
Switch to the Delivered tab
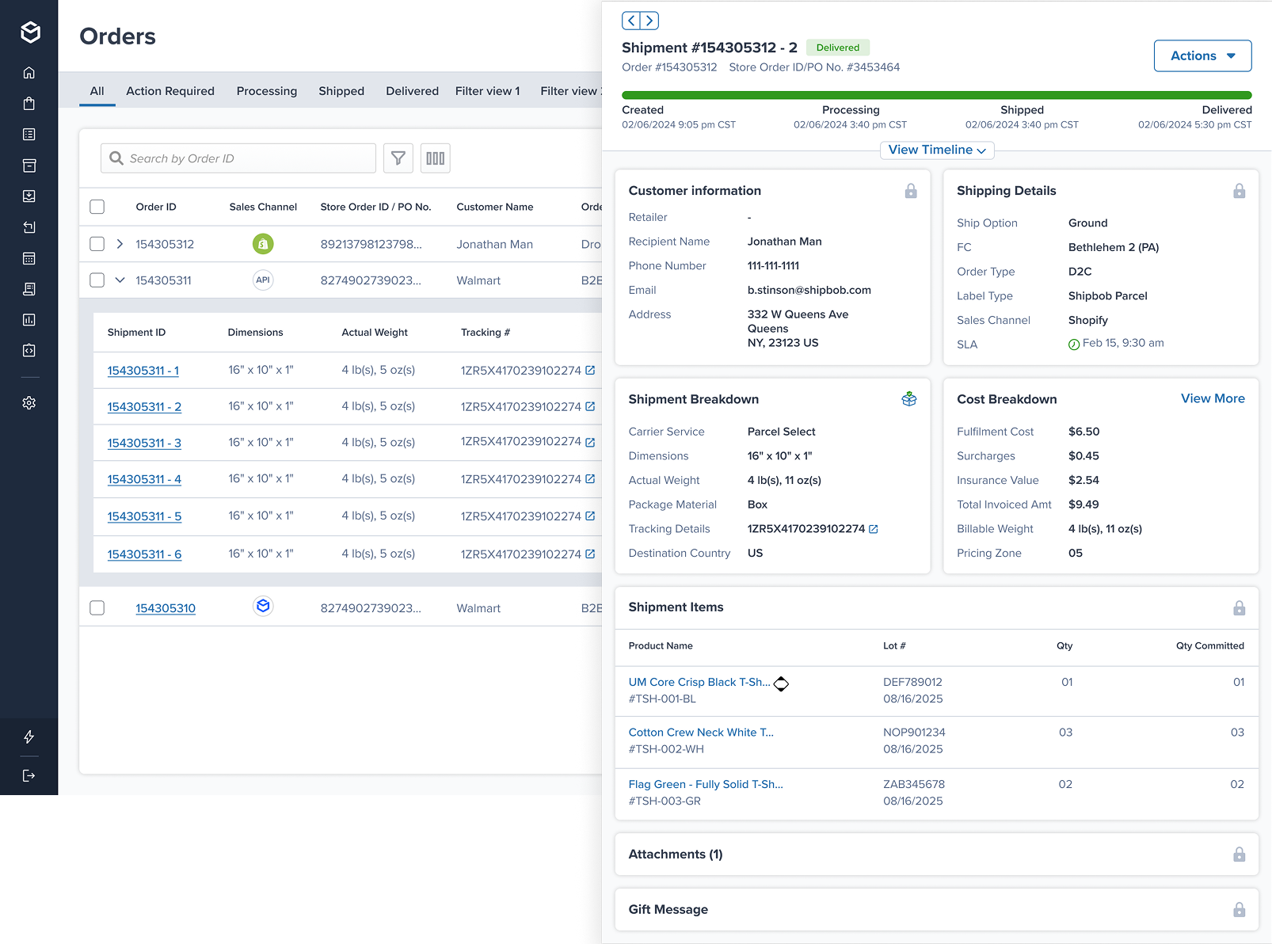[x=412, y=91]
